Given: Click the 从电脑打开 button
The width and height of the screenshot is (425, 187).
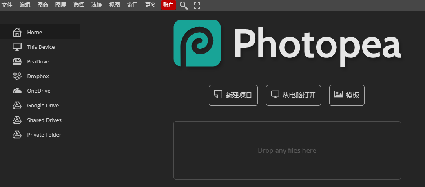Looking at the screenshot, I should 293,95.
